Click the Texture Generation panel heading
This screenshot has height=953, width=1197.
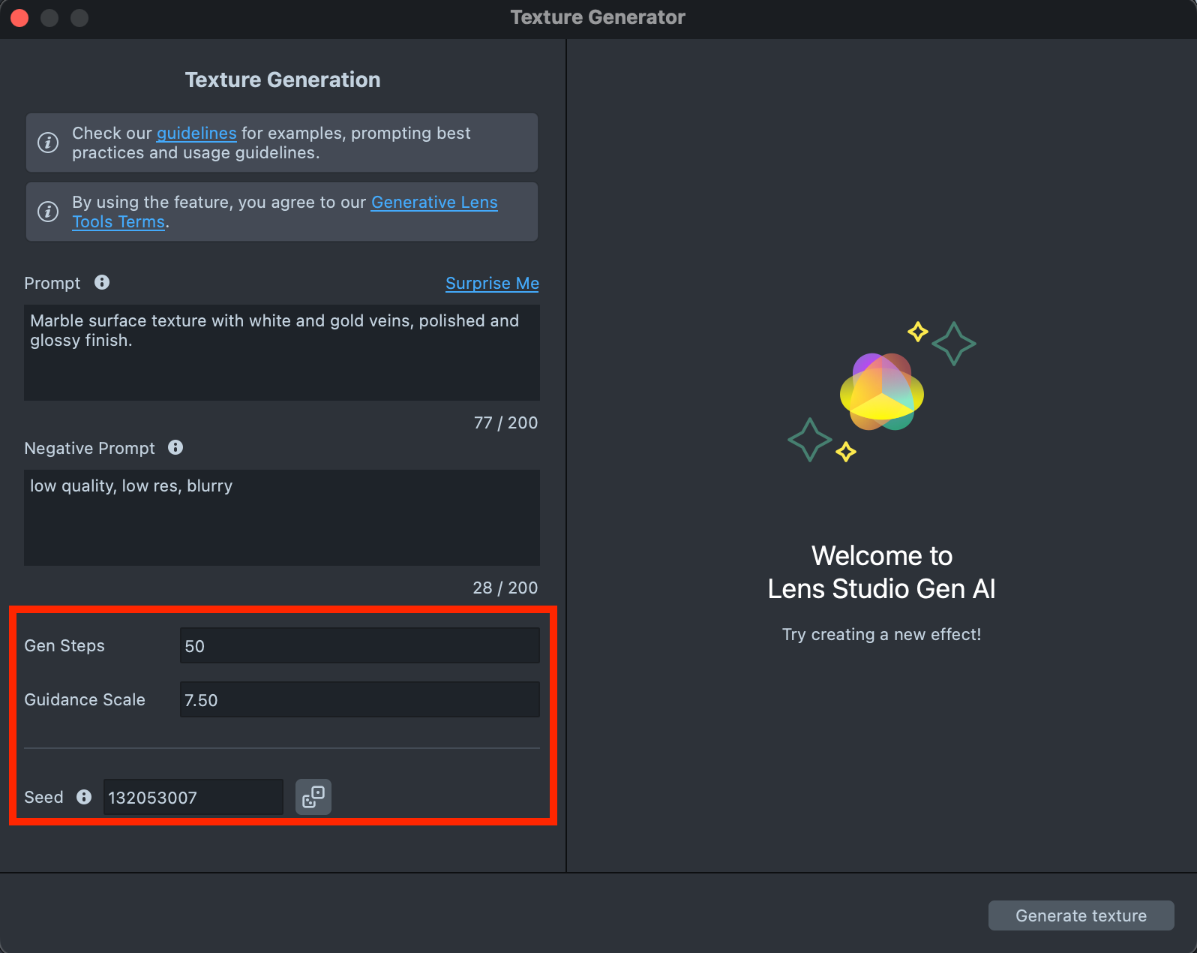click(283, 80)
